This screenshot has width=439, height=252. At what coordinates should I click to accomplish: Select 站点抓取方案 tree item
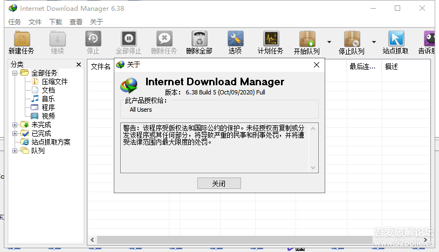(x=51, y=142)
